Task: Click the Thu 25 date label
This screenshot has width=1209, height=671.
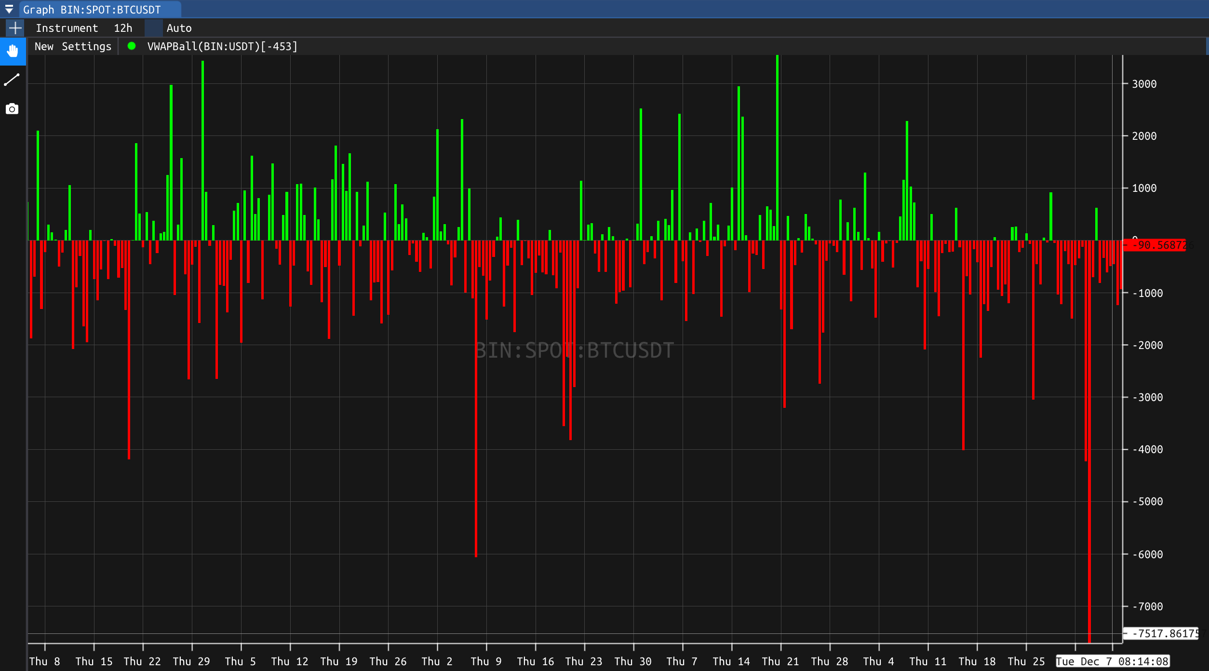Action: [1026, 662]
